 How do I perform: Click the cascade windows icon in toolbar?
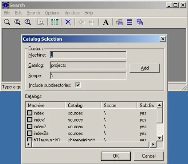(x=140, y=22)
